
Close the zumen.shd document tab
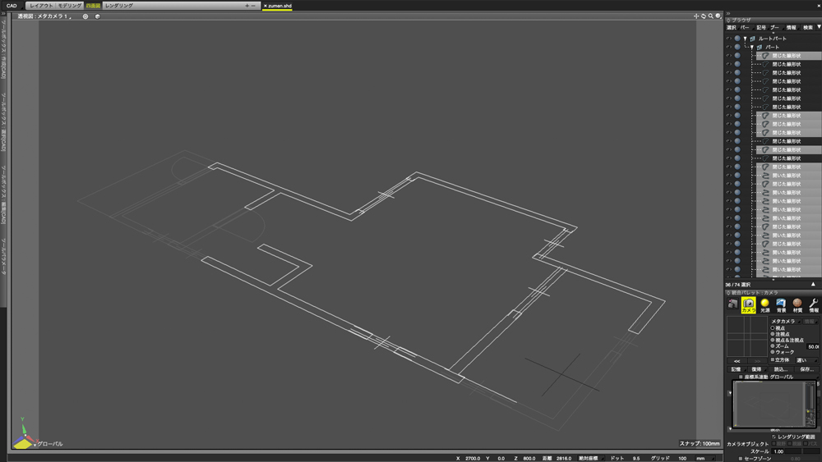266,6
